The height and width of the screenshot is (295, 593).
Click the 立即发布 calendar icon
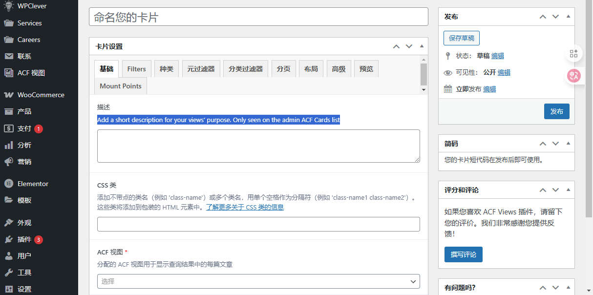(x=448, y=89)
